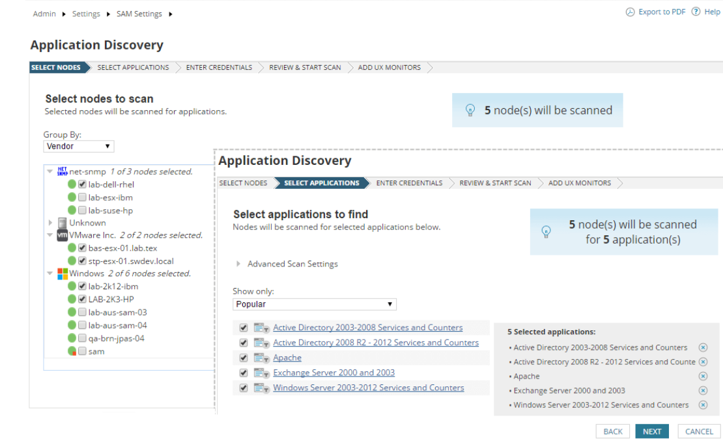Click template icon for Active Directory 2003-2008

[x=261, y=328]
